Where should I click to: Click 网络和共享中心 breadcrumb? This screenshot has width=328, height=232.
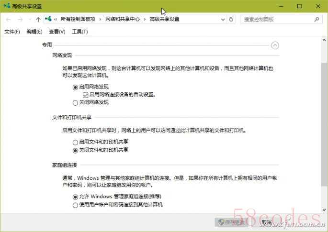coord(123,19)
